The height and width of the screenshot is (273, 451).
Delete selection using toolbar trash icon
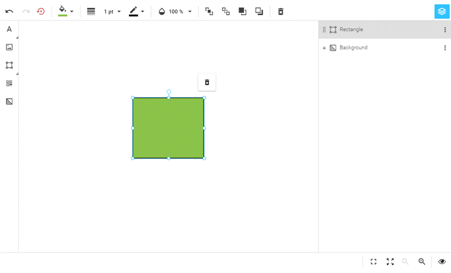[x=280, y=12]
